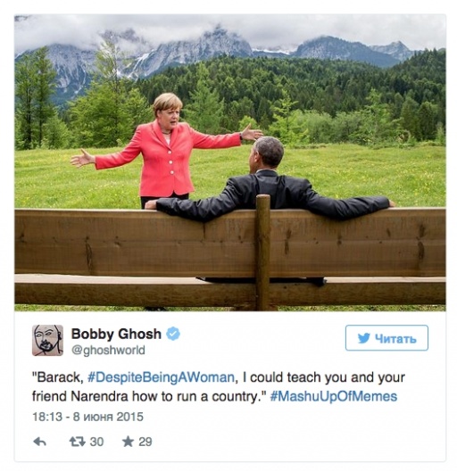Viewport: 457px width, 471px height.
Task: Open the #MashuUpOfMemes hashtag
Action: pos(334,396)
